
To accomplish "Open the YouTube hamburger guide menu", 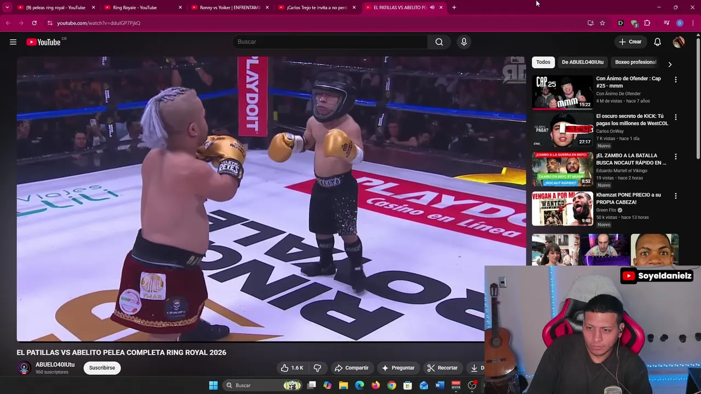I will (13, 42).
